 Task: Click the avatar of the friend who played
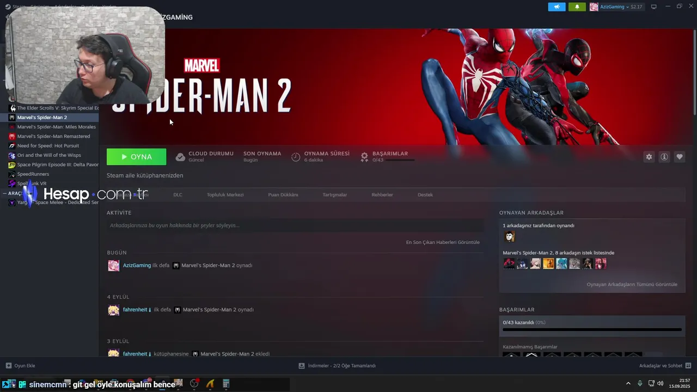click(x=509, y=236)
